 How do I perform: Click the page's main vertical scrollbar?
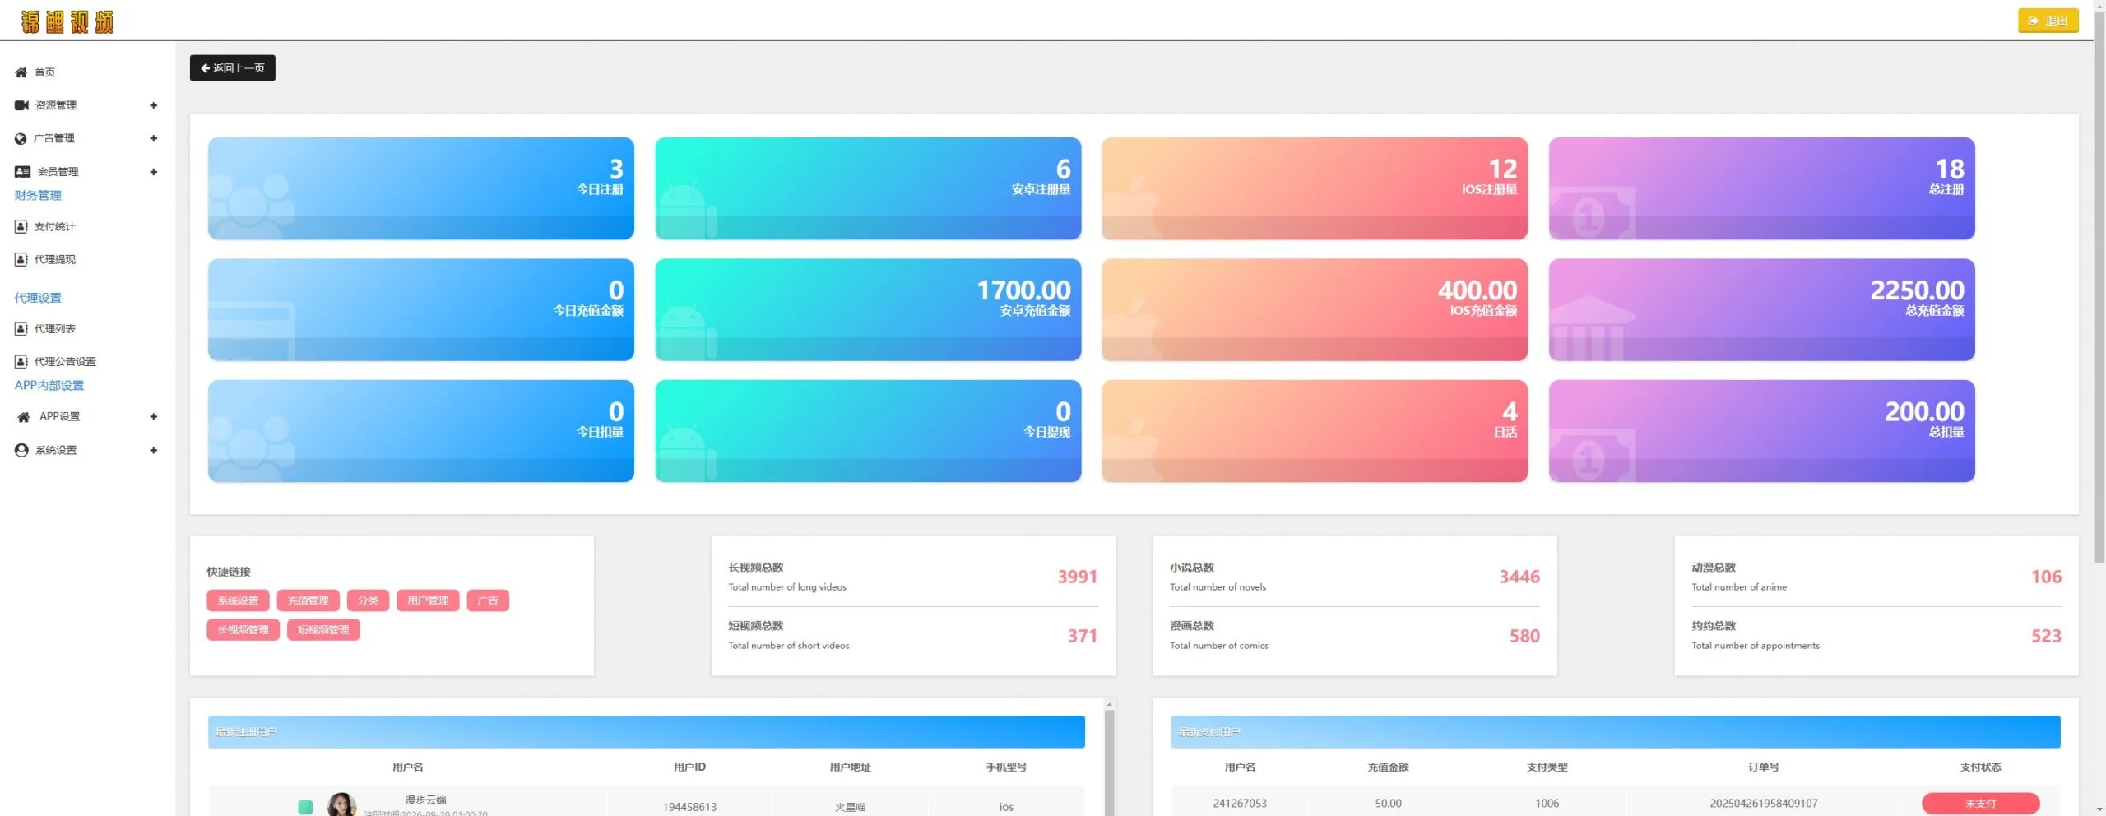tap(2099, 288)
